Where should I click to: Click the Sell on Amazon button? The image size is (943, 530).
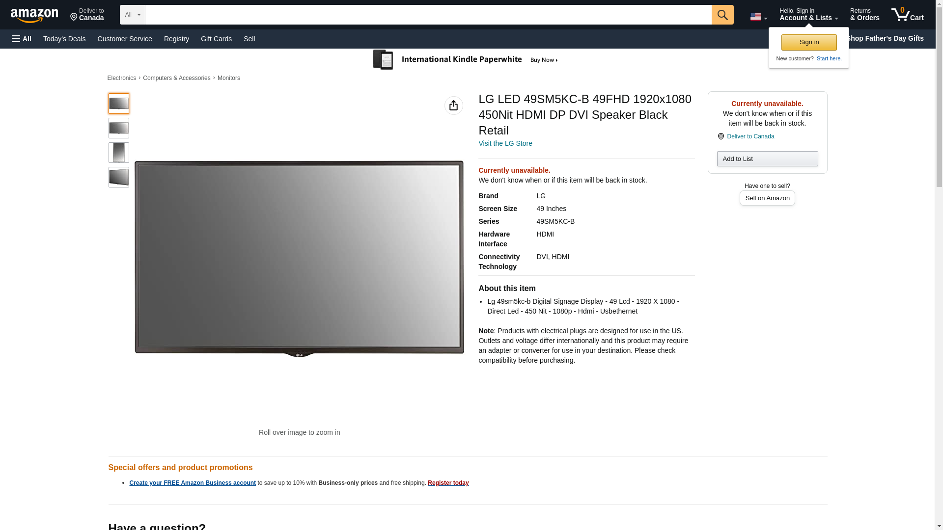[767, 198]
